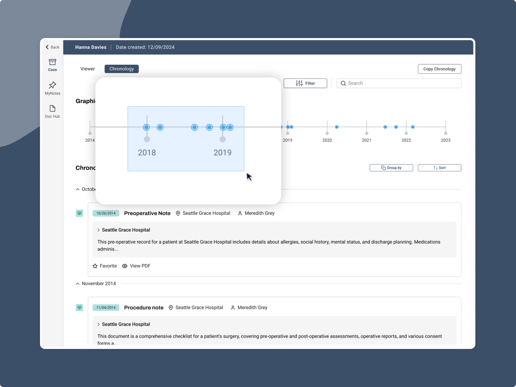Image resolution: width=516 pixels, height=387 pixels.
Task: Open the Procedure note title
Action: tap(144, 308)
